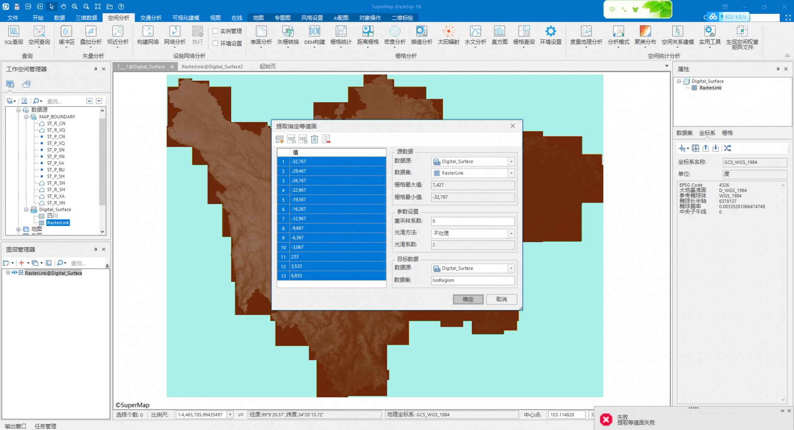Open the 太阳辐射 tool
The width and height of the screenshot is (794, 430).
pos(448,36)
